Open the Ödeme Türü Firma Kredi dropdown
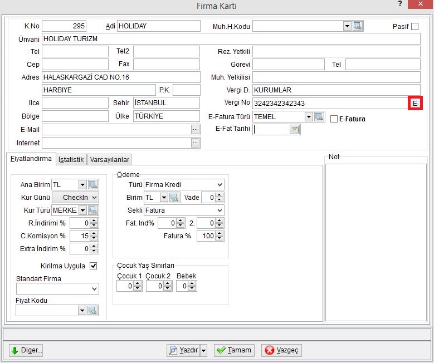 [220, 184]
